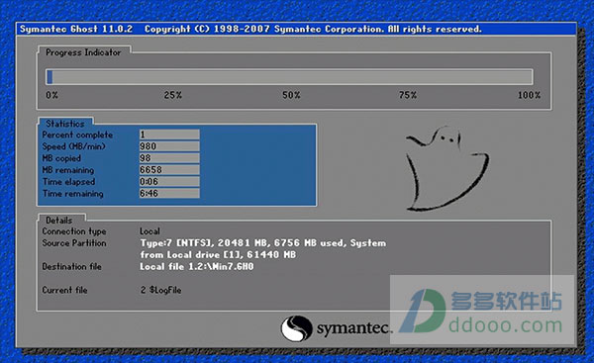Click the Local connection type value
Viewport: 594px width, 363px height.
pos(149,231)
